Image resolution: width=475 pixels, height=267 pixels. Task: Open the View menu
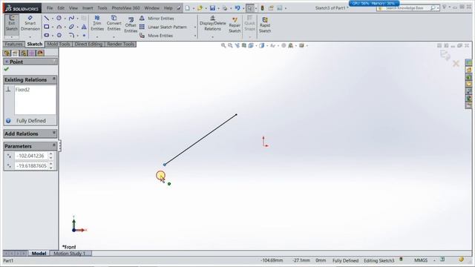click(73, 8)
